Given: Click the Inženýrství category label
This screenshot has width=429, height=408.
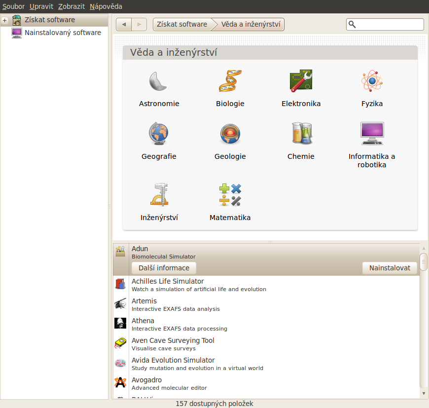Looking at the screenshot, I should pyautogui.click(x=159, y=218).
